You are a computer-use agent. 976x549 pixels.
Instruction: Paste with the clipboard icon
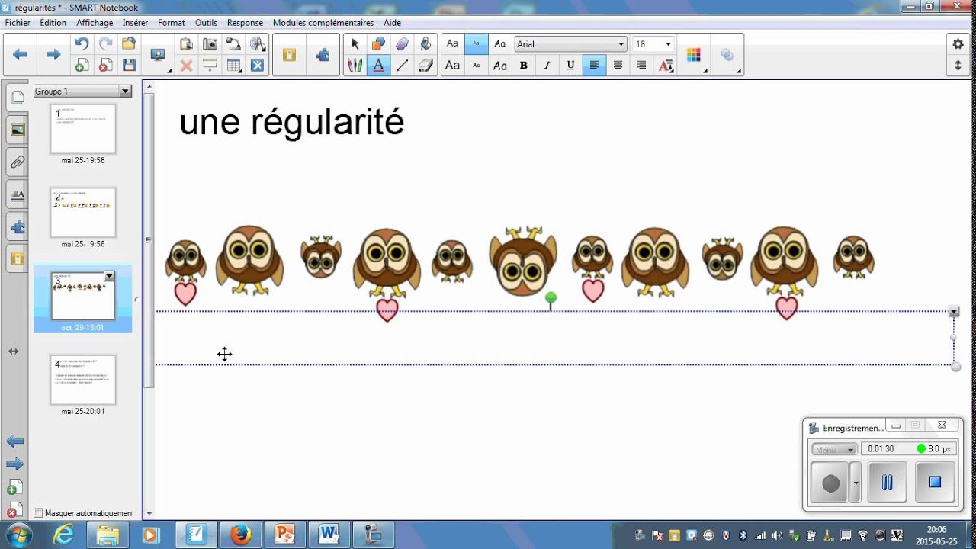coord(186,43)
